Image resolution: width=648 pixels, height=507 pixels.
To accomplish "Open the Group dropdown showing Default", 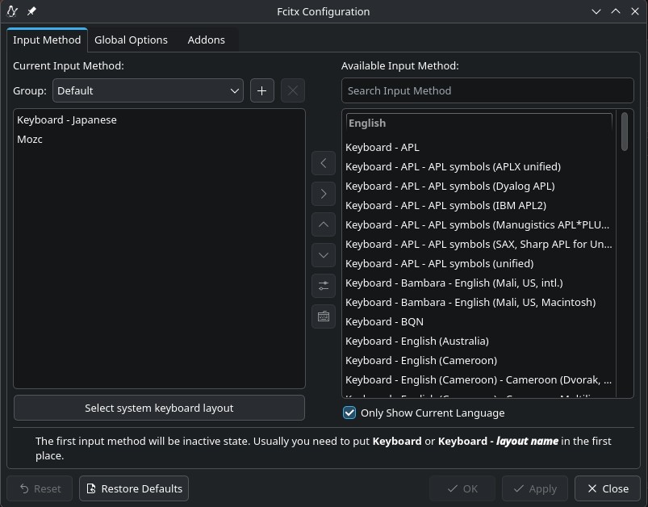I will click(x=148, y=91).
